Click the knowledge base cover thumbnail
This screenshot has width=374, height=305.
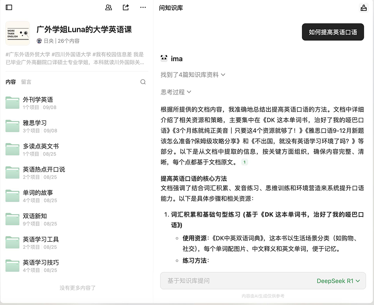(18, 33)
